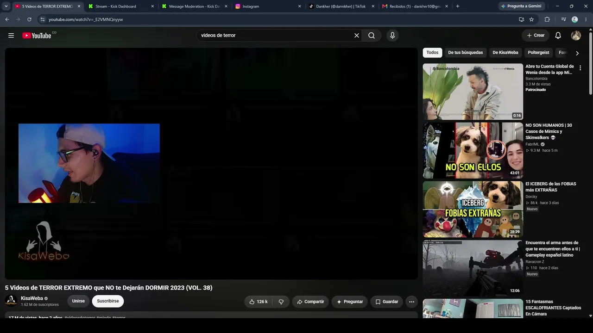Open the account avatar menu in YouTube

point(576,36)
